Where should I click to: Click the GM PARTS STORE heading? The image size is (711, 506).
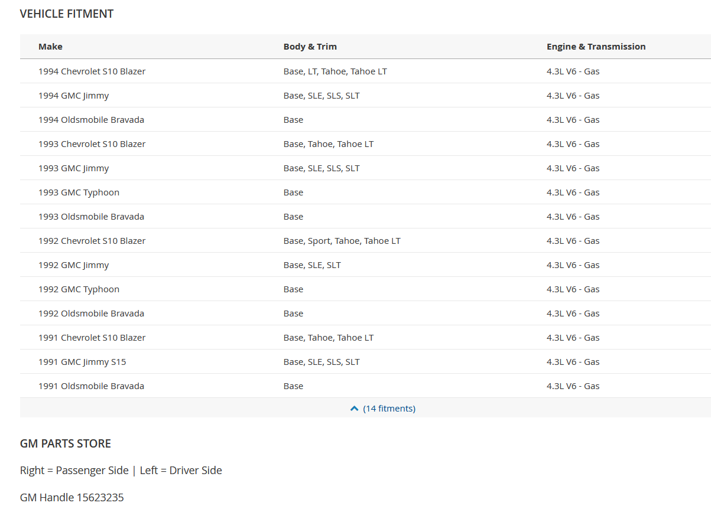coord(66,443)
